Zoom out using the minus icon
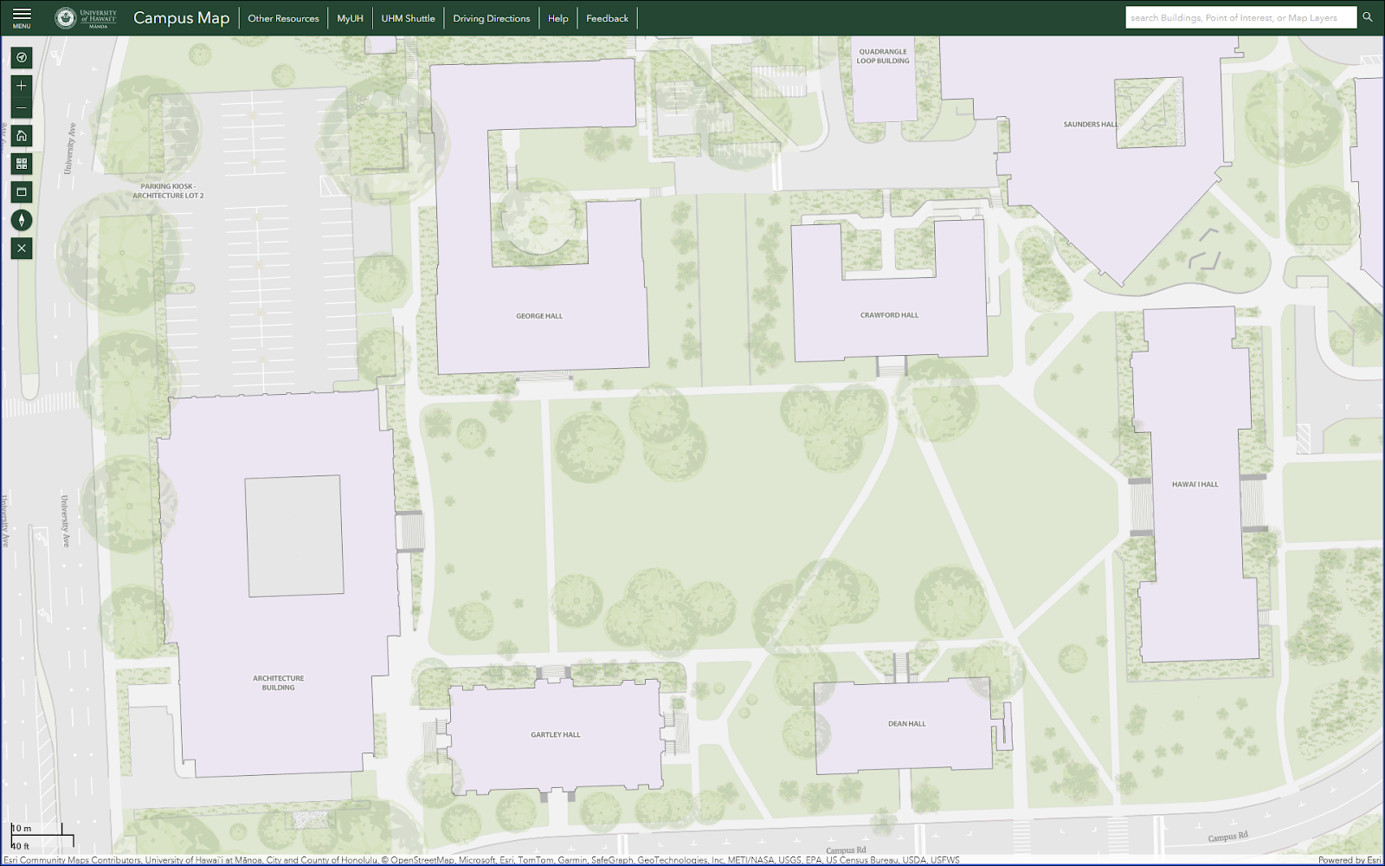 click(x=21, y=107)
